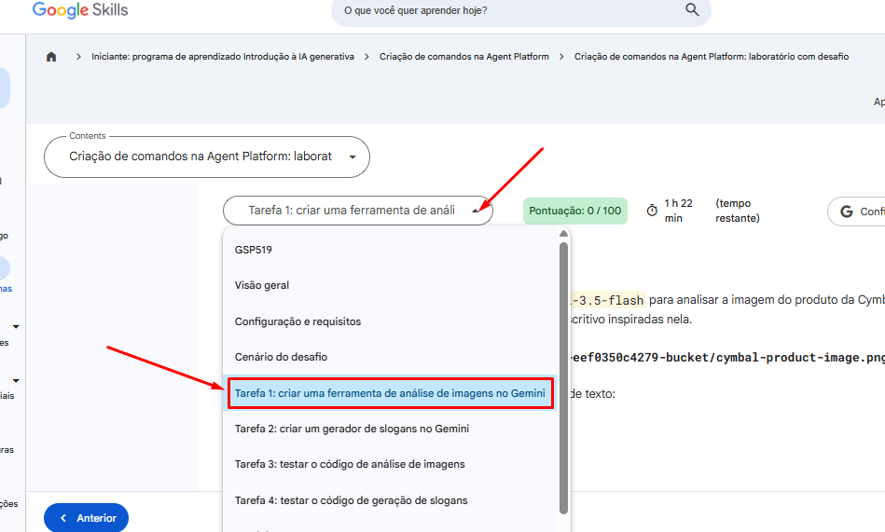Select Visão geral in the list
The height and width of the screenshot is (532, 885).
tap(262, 285)
